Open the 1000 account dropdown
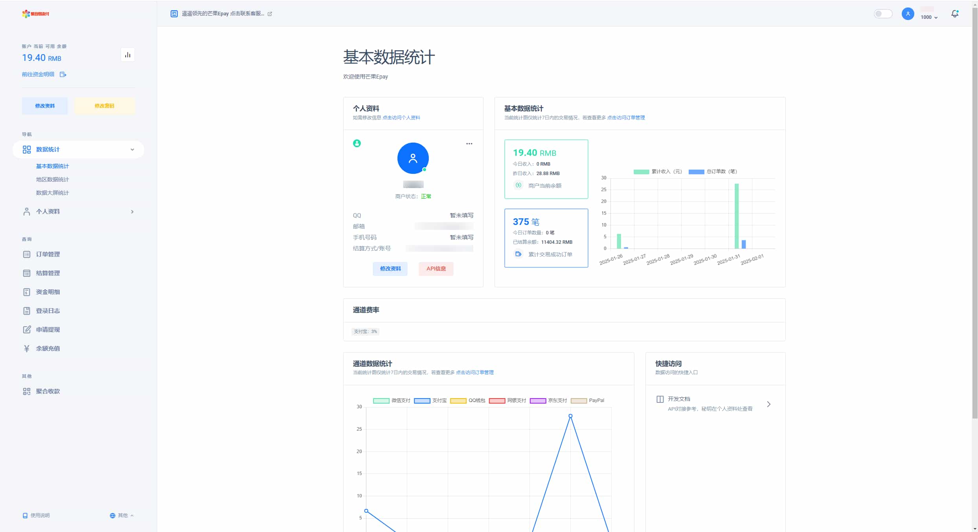978x532 pixels. pyautogui.click(x=929, y=17)
